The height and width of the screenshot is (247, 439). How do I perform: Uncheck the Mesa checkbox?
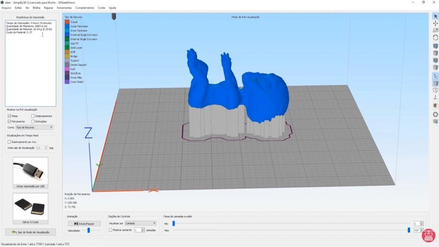coord(9,116)
